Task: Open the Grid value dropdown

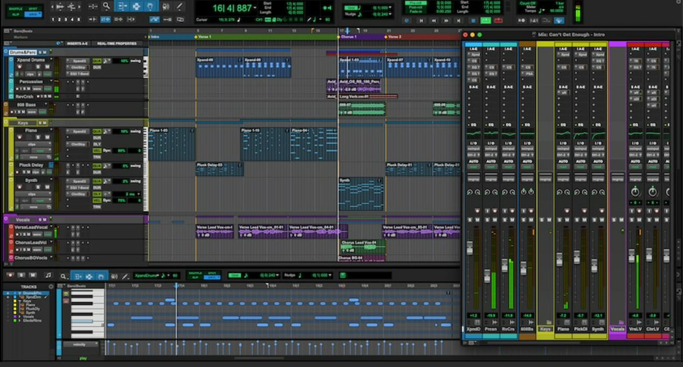Action: coord(390,8)
